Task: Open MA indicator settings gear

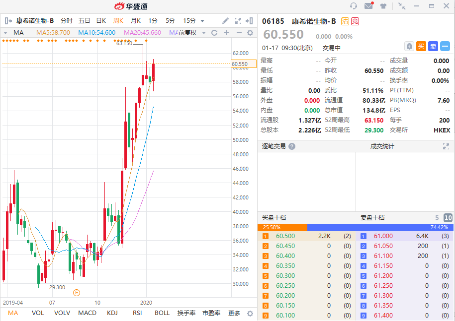Action: [x=250, y=33]
